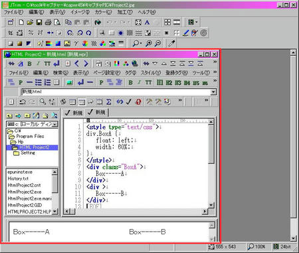Click the code editor horizontal scrollbar right arrow
299x253 pixels.
[x=205, y=212]
